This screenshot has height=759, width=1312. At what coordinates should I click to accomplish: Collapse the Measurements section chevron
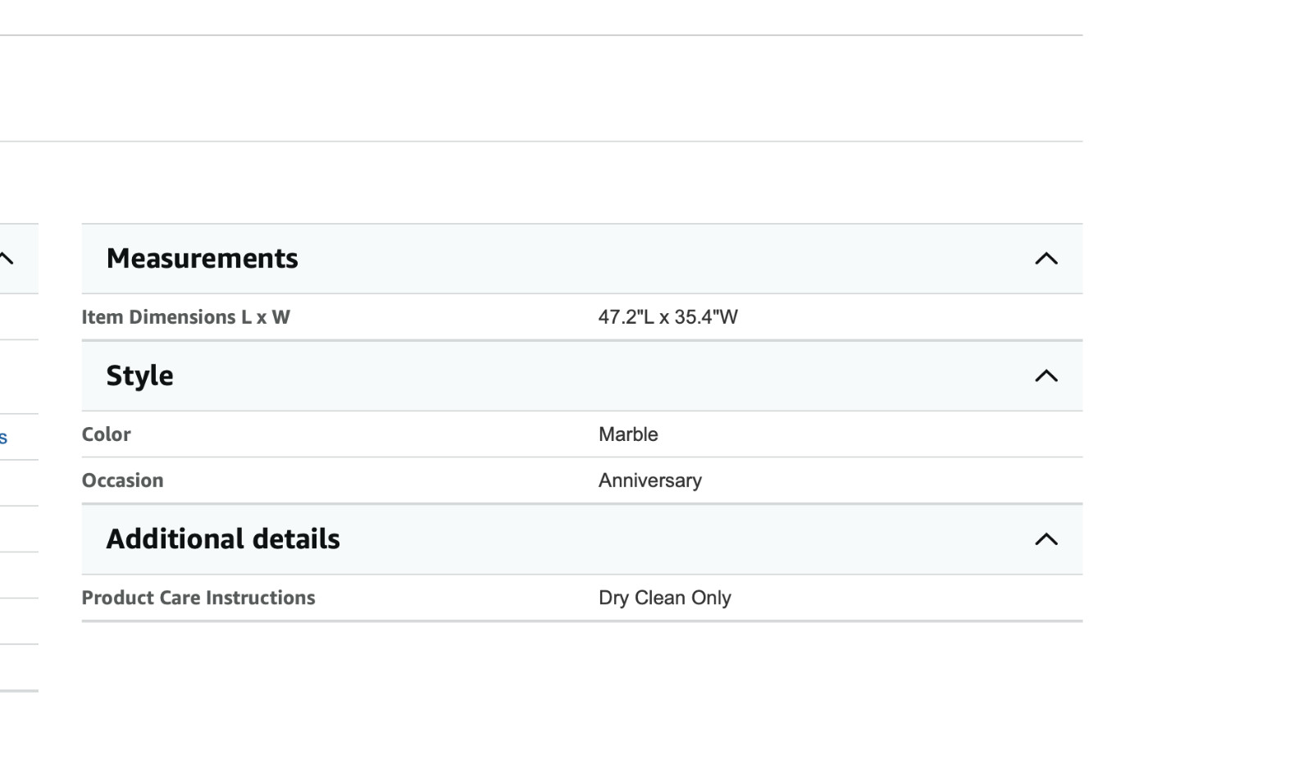(1046, 259)
